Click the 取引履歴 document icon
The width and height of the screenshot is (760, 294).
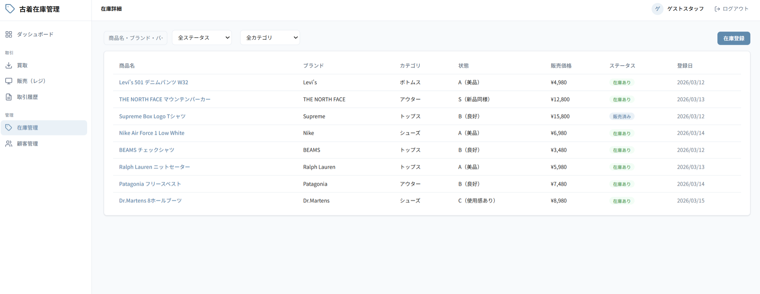click(x=9, y=97)
